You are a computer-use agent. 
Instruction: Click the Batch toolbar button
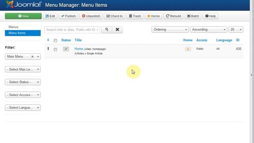click(193, 16)
